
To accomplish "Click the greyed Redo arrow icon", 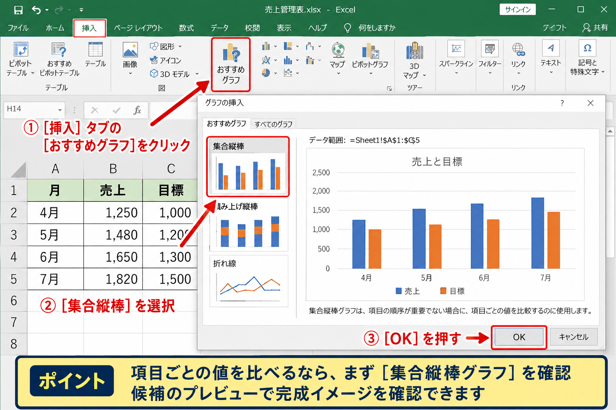I will (x=59, y=10).
